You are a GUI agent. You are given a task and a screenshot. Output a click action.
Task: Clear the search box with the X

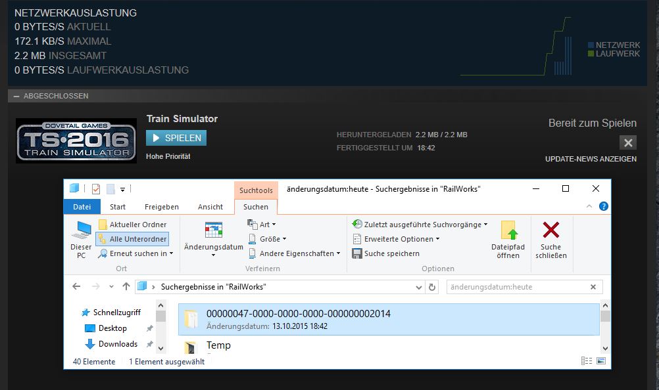(593, 287)
